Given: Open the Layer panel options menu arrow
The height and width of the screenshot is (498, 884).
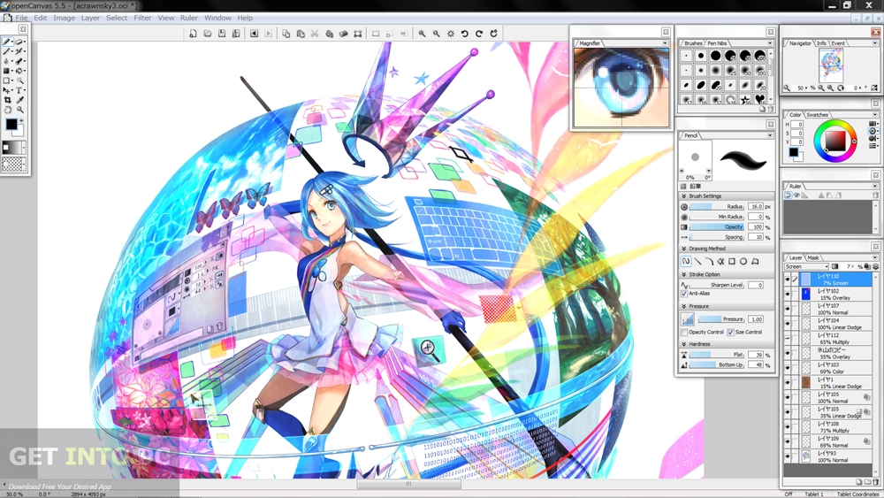Looking at the screenshot, I should pyautogui.click(x=875, y=257).
